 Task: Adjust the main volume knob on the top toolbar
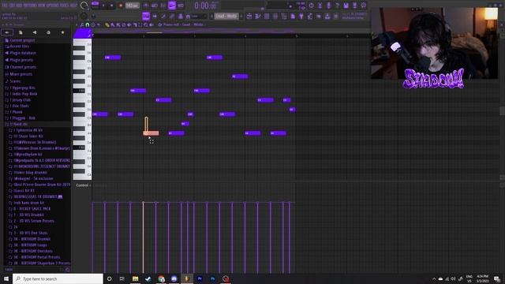click(x=84, y=6)
